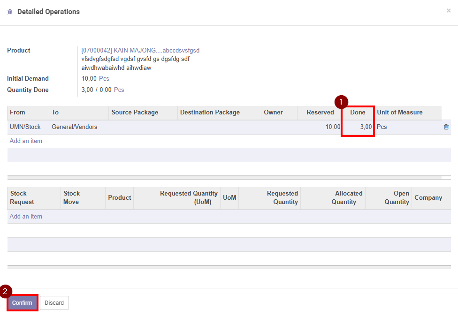Sort by Stock Request column header
Image resolution: width=458 pixels, height=317 pixels.
(22, 198)
